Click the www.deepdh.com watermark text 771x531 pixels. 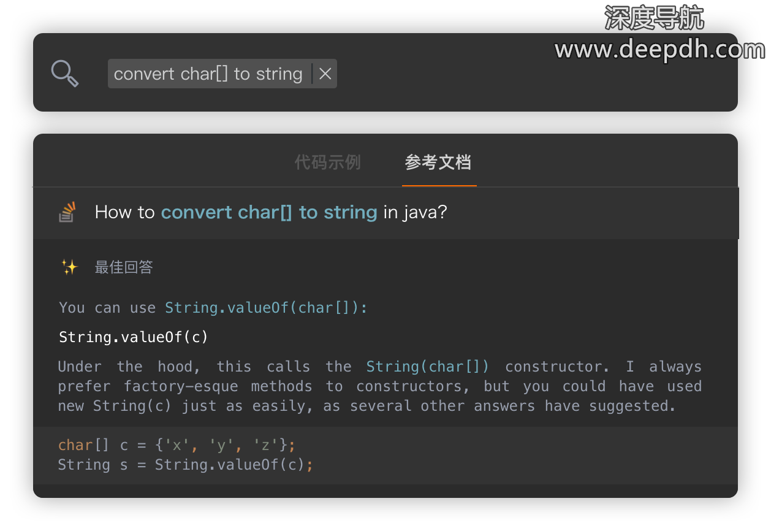coord(660,49)
